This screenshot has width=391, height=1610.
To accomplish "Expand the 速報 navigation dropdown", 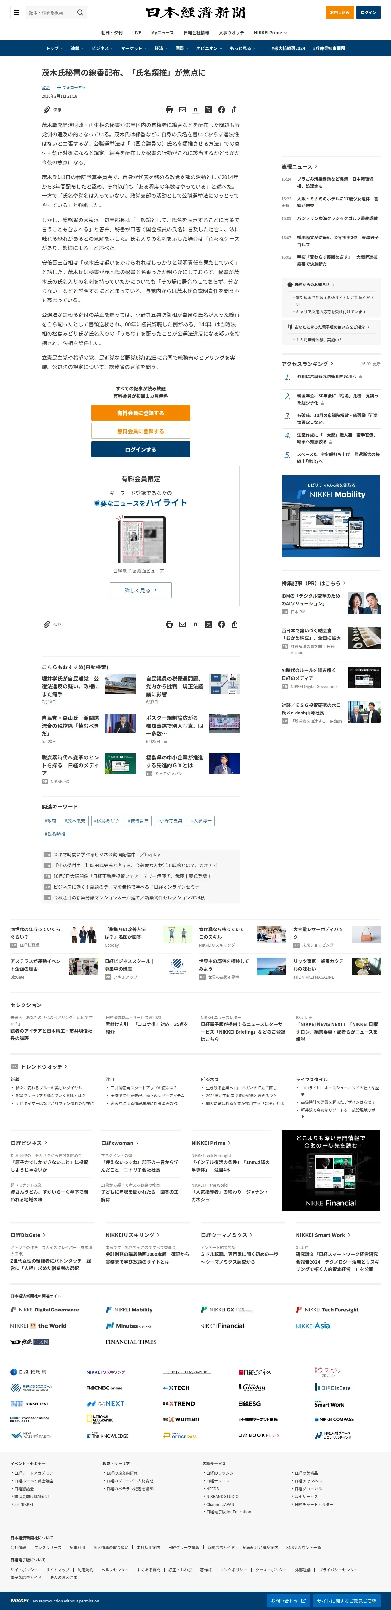I will pyautogui.click(x=77, y=48).
